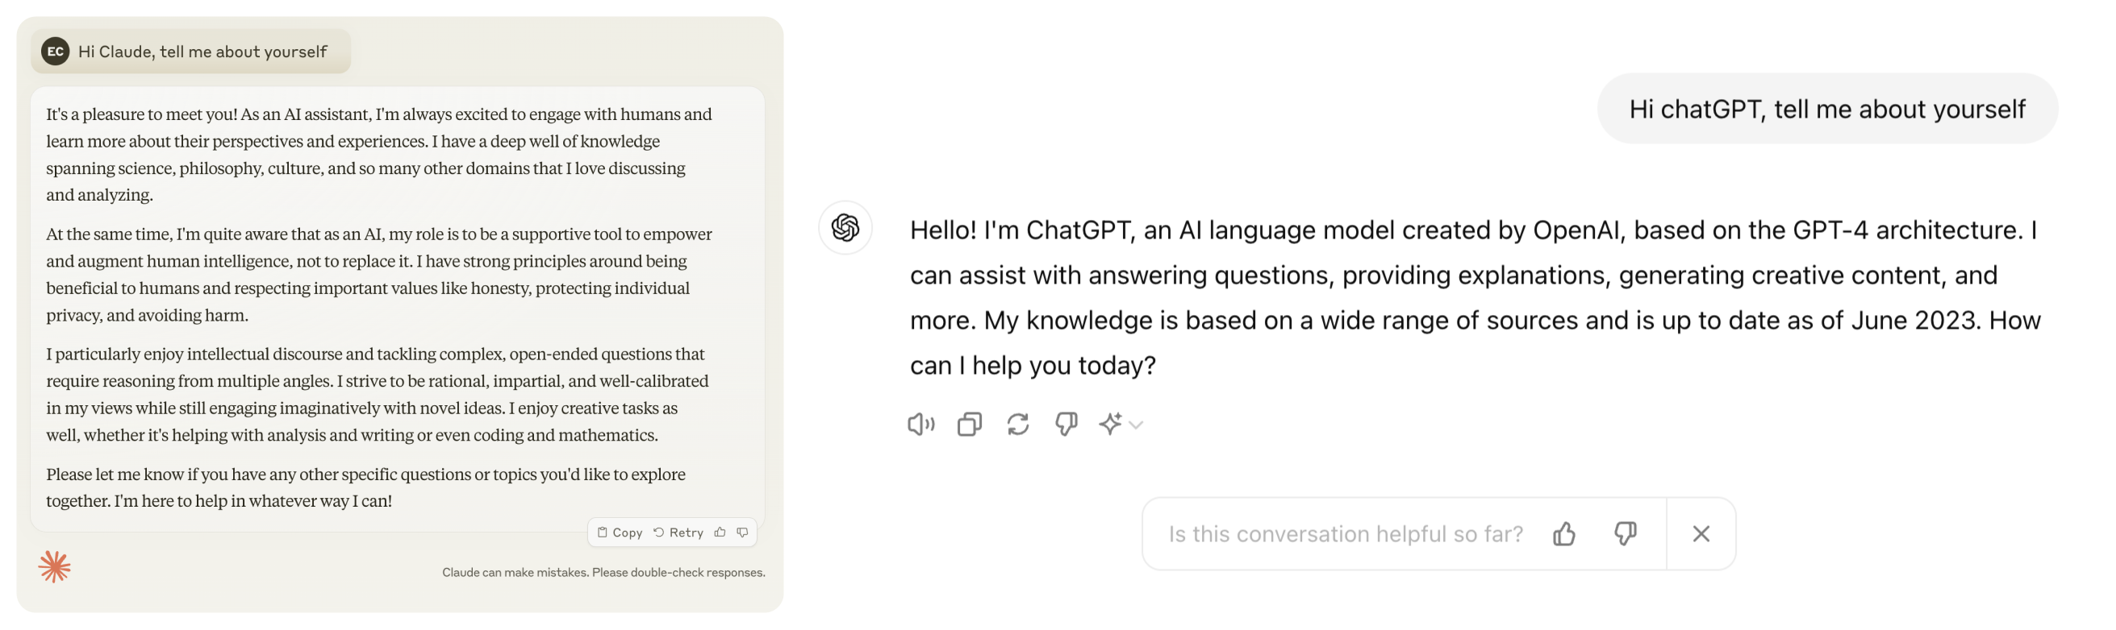This screenshot has height=630, width=2116.
Task: Give Claude's response a thumbs down
Action: tap(742, 533)
